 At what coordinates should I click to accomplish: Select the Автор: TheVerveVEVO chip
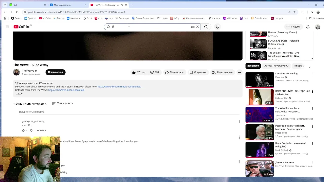(276, 66)
